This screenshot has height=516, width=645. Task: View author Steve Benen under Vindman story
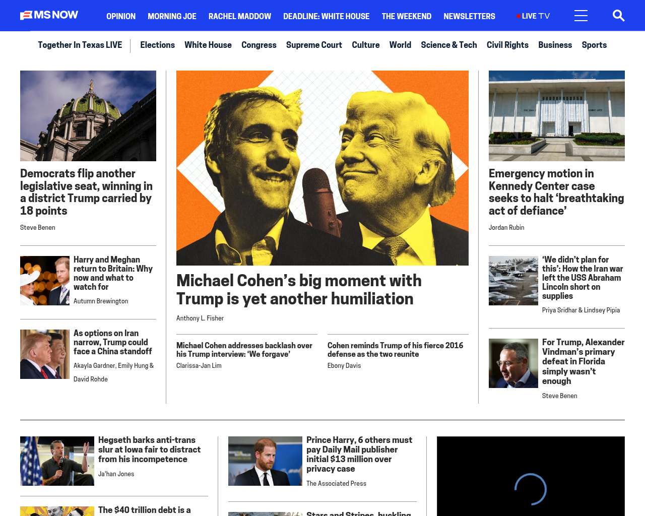point(560,396)
